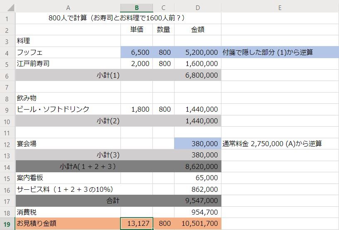Click the 1,440,000 amount in row 9
339x230 pixels.
tap(198, 109)
